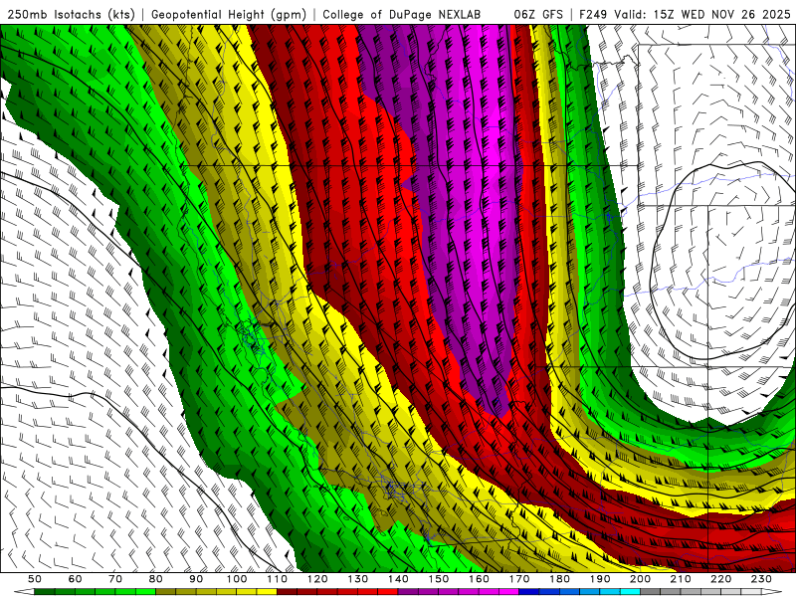Click the bright yellow swatch just before 110
This screenshot has width=796, height=597.
(267, 591)
